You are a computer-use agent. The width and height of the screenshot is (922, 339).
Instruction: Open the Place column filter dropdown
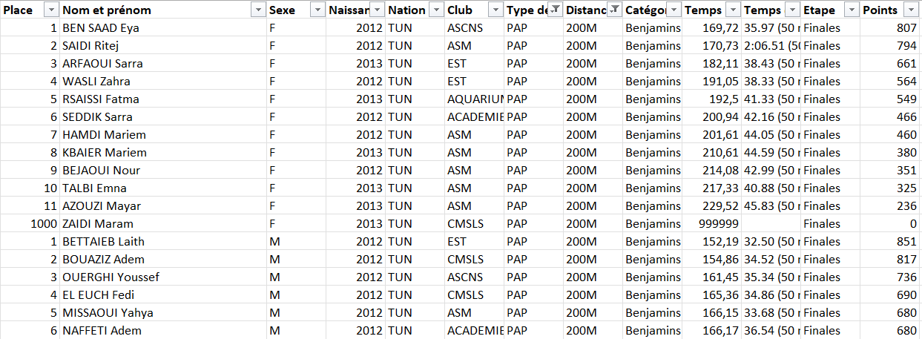[x=51, y=10]
